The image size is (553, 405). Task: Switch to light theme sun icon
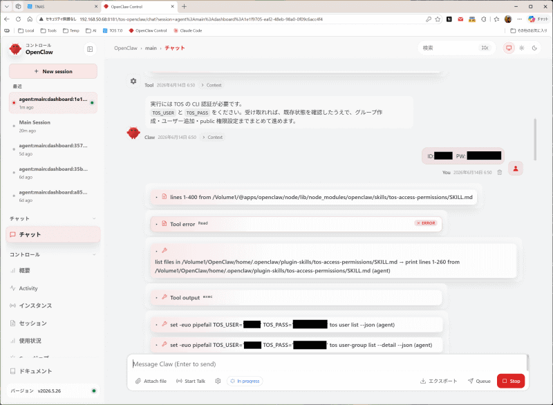522,48
